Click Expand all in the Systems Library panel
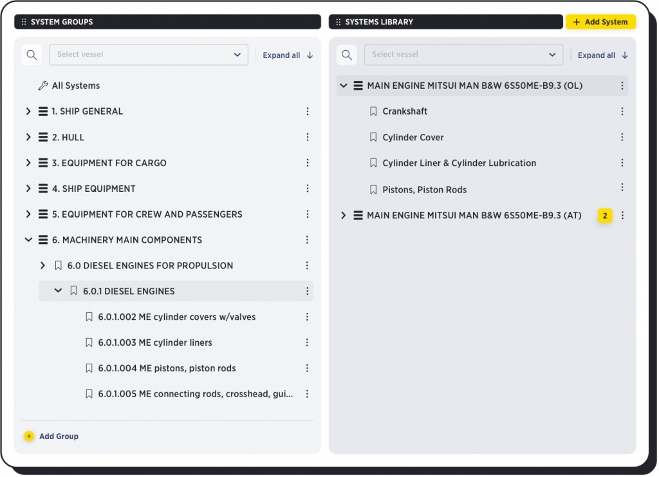This screenshot has height=477, width=659. tap(597, 55)
